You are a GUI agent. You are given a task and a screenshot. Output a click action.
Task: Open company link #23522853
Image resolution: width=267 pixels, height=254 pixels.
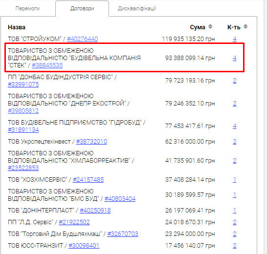click(x=23, y=168)
